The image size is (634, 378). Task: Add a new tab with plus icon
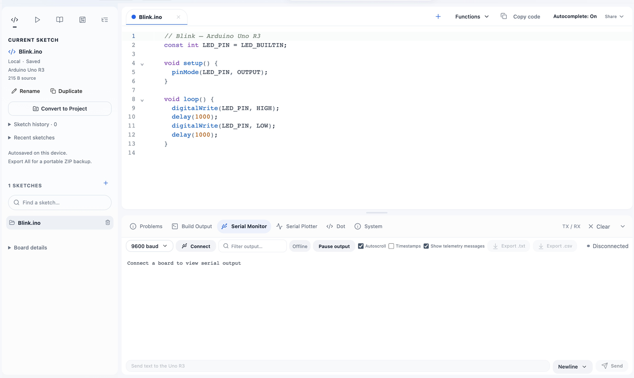click(x=438, y=17)
